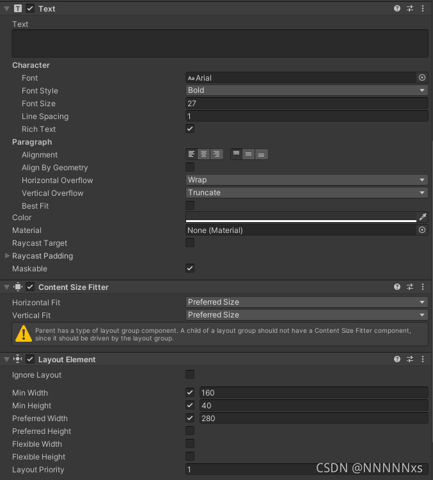433x480 pixels.
Task: Edit the Min Width value 160
Action: click(313, 392)
